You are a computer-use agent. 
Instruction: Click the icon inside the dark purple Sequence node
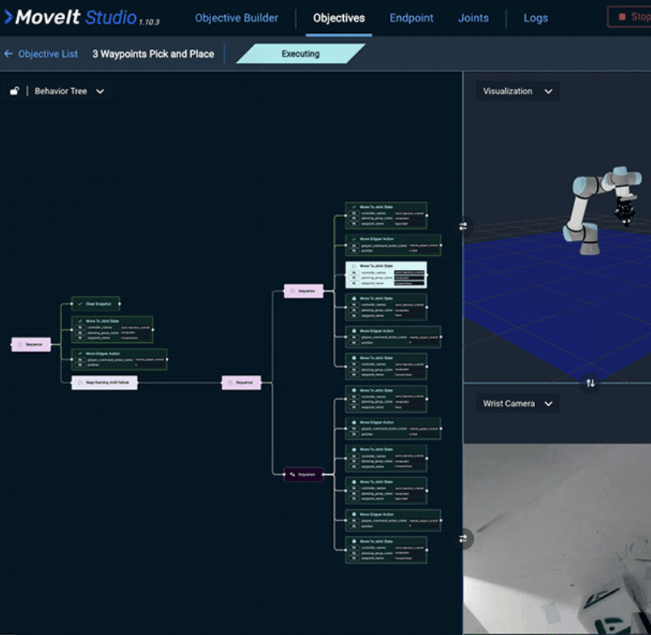(x=292, y=475)
